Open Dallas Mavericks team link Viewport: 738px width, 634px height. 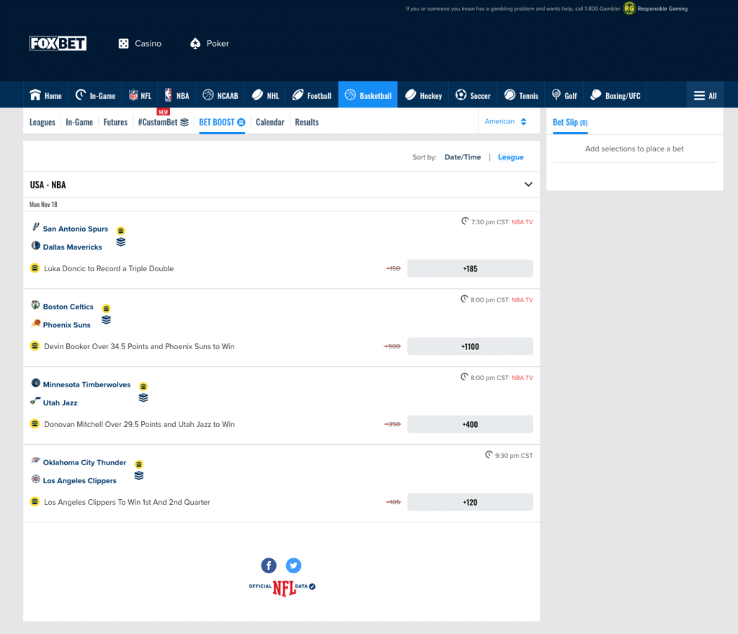[73, 247]
